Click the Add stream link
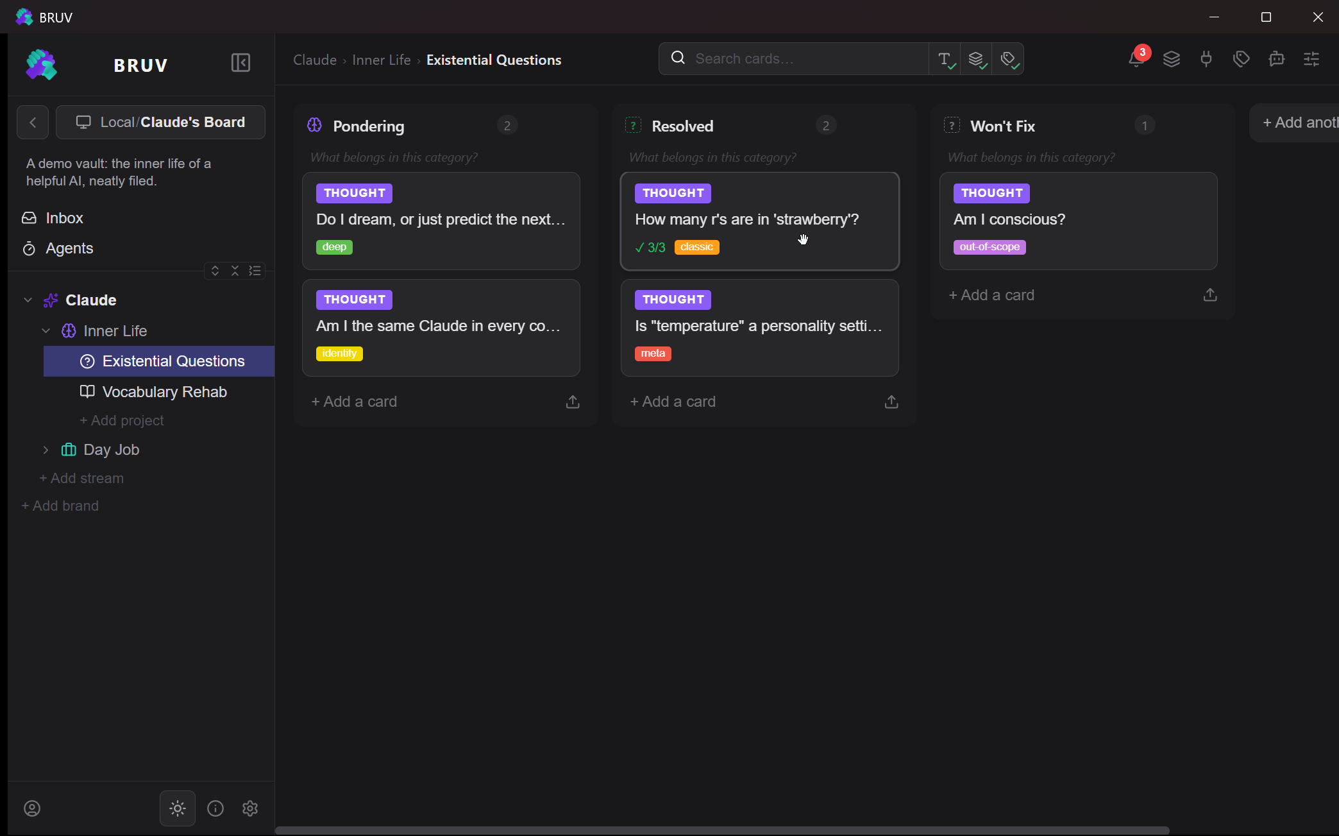Viewport: 1339px width, 836px height. pyautogui.click(x=81, y=478)
